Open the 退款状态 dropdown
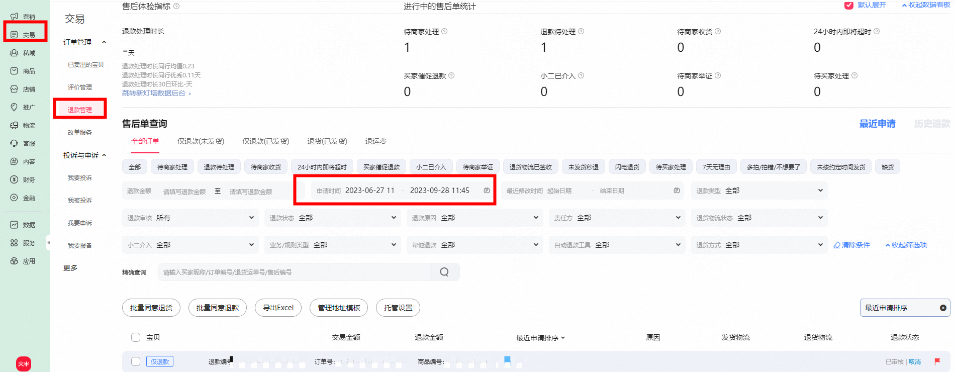 (x=333, y=218)
